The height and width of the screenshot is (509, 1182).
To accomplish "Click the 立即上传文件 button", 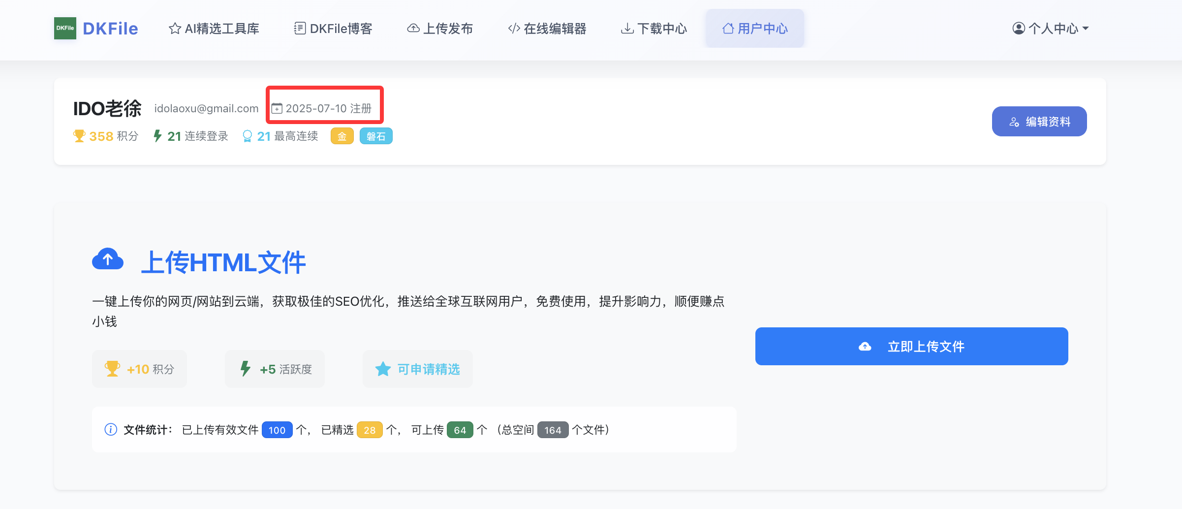I will 911,346.
